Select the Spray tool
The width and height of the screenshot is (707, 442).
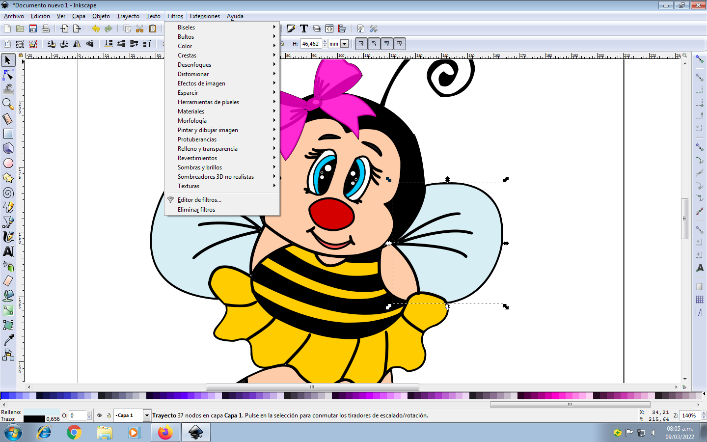[8, 266]
